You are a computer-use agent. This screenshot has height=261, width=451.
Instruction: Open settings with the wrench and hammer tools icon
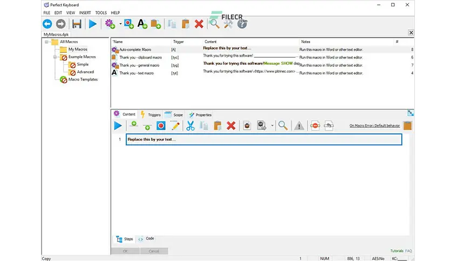(228, 24)
